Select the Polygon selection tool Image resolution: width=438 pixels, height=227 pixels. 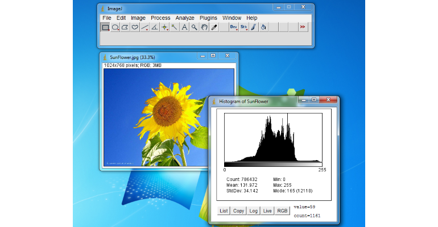(125, 27)
